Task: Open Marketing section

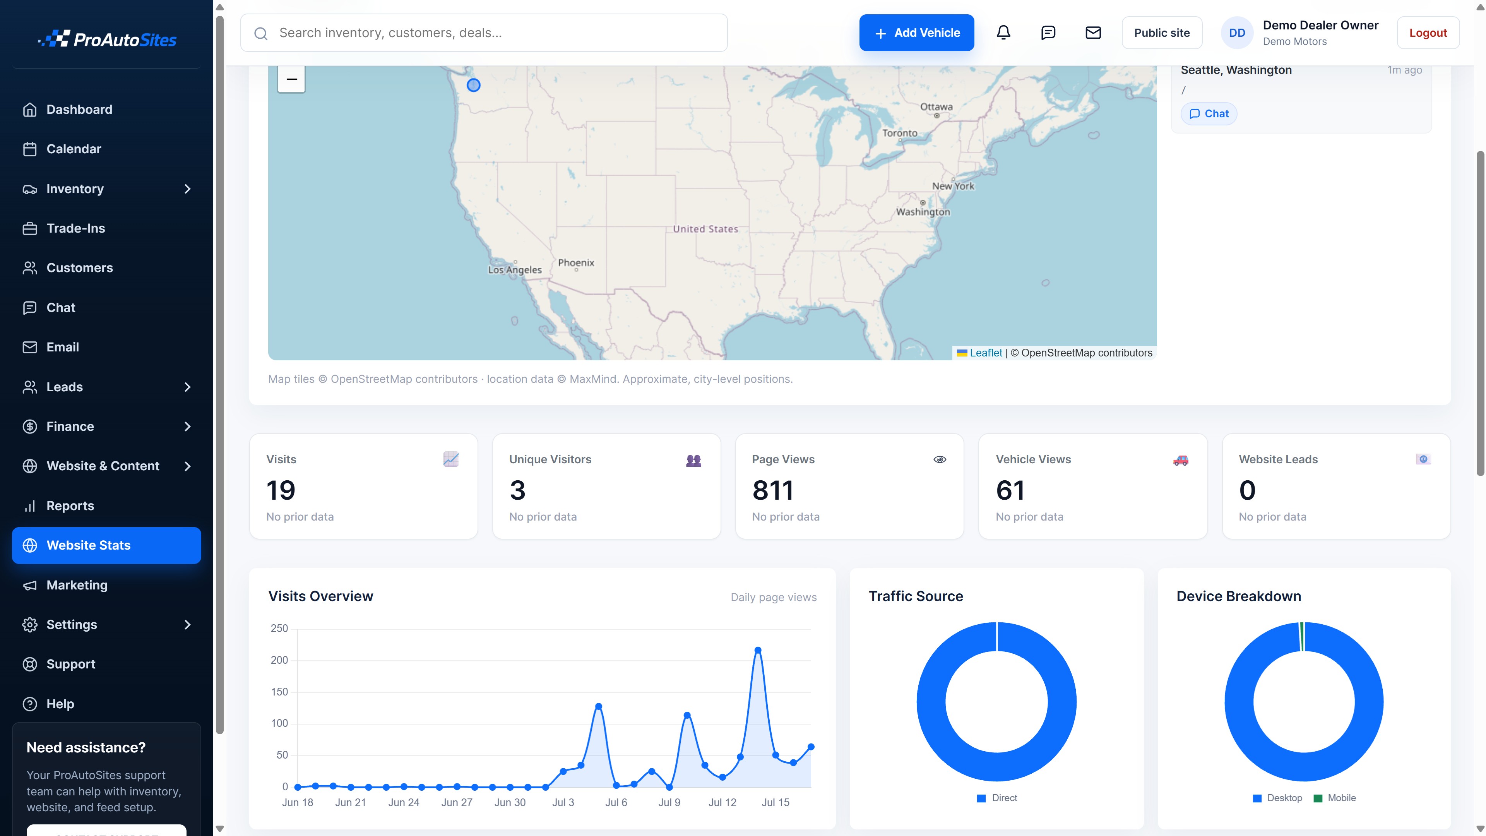Action: click(x=106, y=585)
